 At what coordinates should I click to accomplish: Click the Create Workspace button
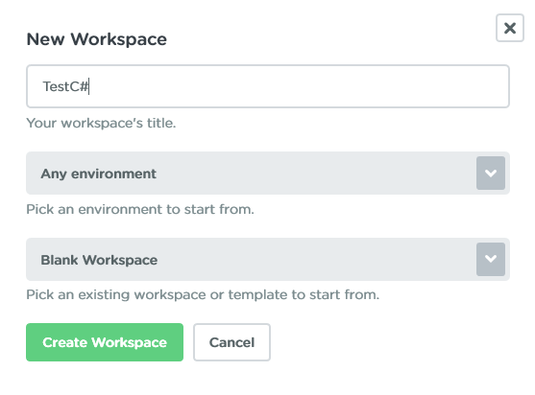tap(105, 342)
